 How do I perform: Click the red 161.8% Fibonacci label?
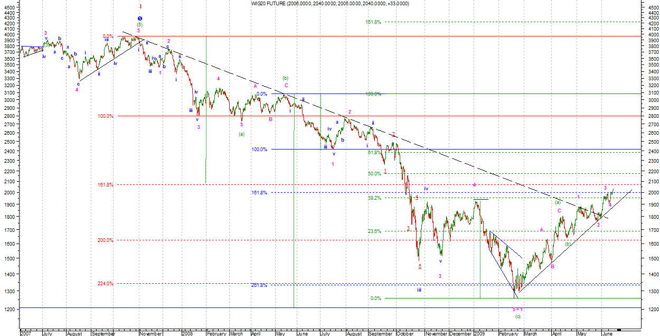pyautogui.click(x=105, y=185)
